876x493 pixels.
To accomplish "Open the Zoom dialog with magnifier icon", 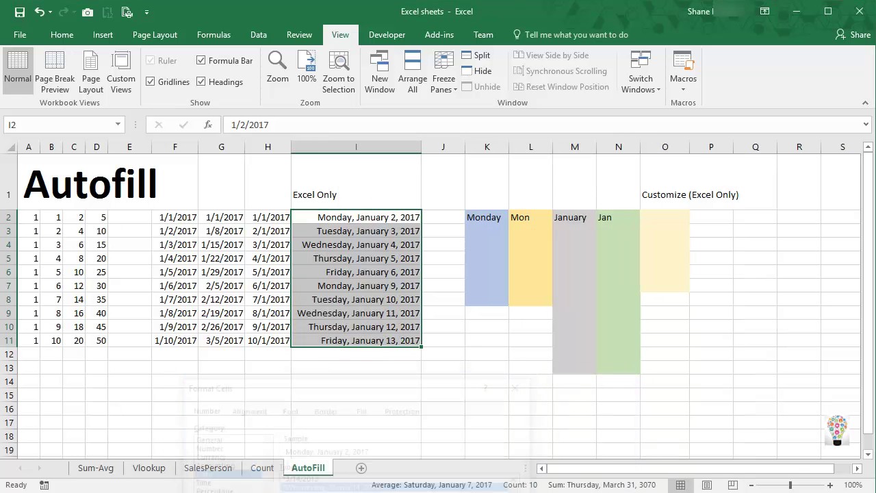I will [x=277, y=68].
